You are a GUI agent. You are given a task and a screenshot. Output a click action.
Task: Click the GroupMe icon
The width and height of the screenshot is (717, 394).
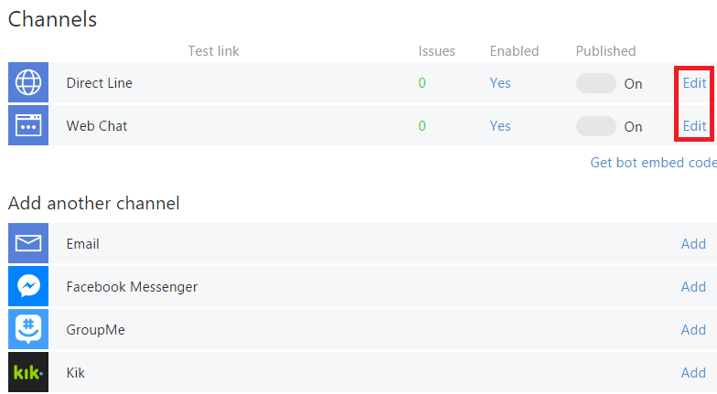click(28, 329)
